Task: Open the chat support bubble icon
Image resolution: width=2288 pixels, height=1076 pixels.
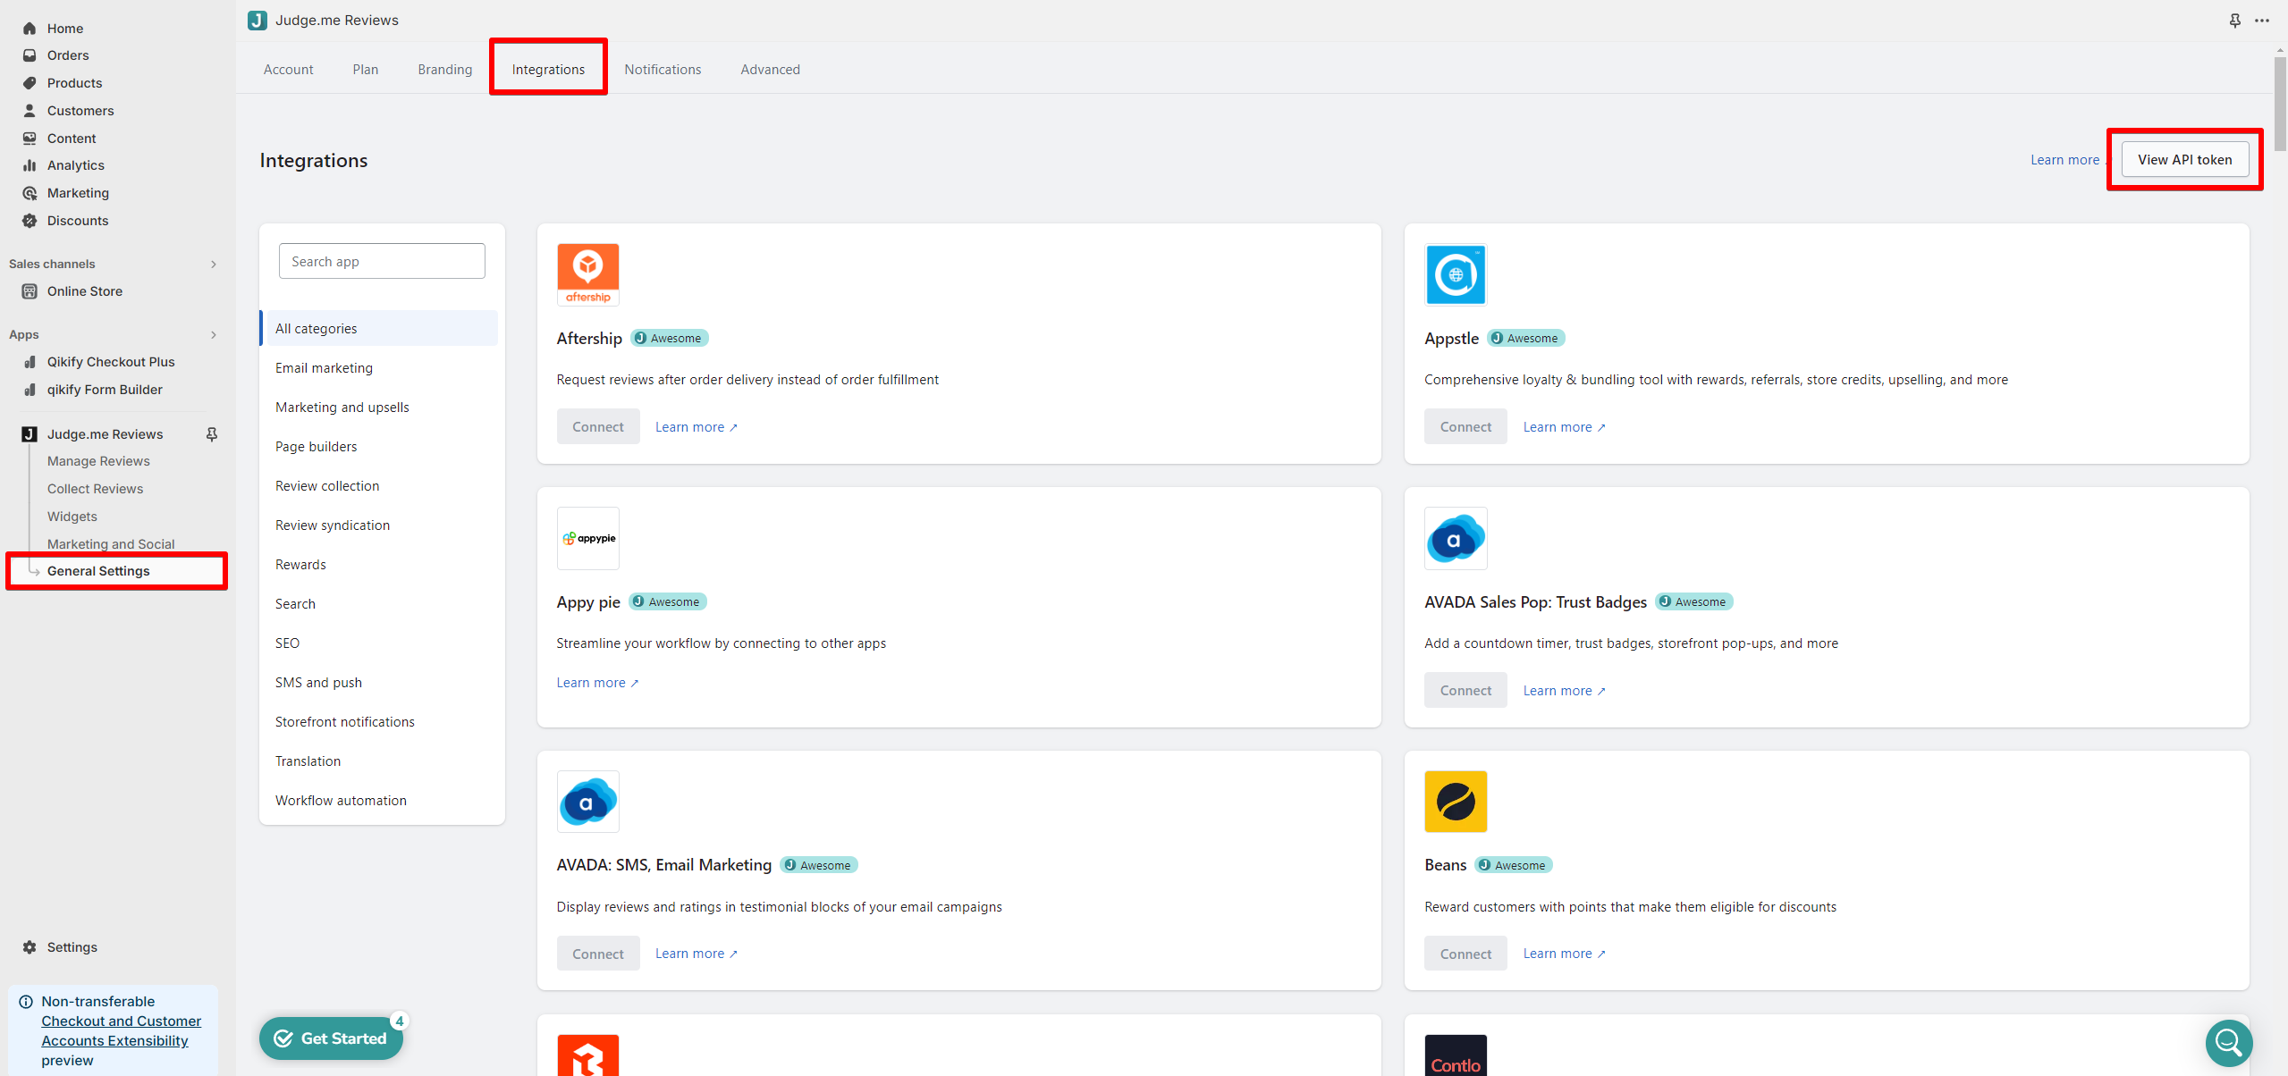Action: pos(2228,1042)
